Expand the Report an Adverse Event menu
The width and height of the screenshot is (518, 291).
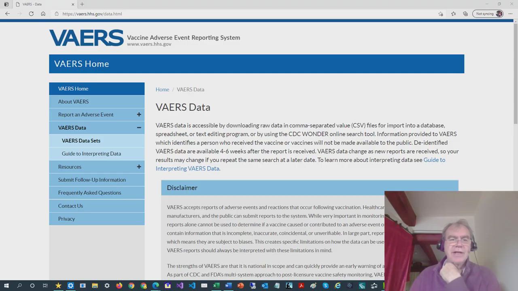pos(139,115)
